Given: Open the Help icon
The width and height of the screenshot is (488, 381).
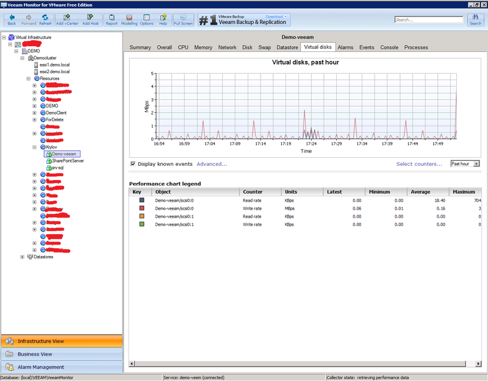Looking at the screenshot, I should 163,20.
